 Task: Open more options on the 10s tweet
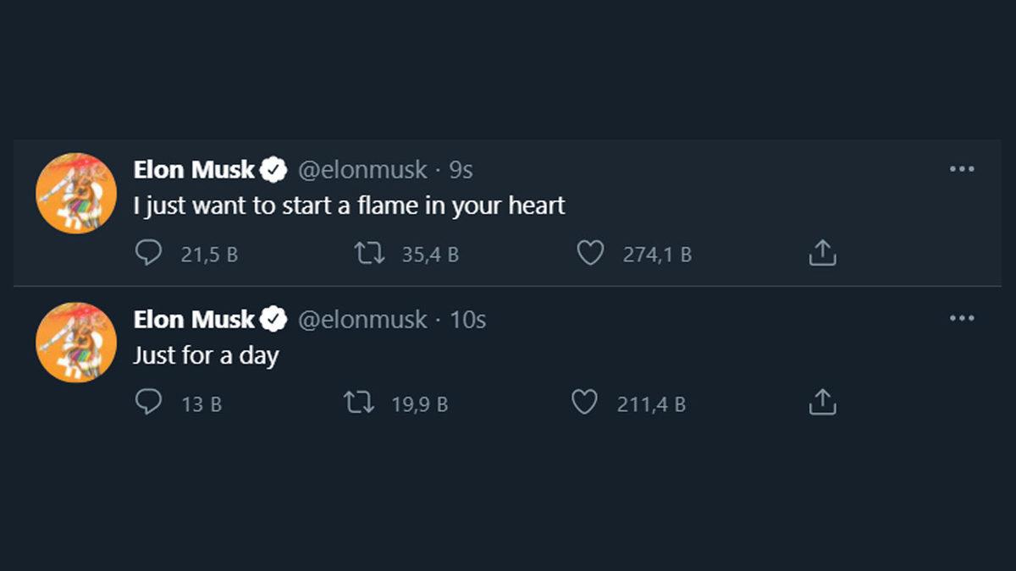click(962, 319)
